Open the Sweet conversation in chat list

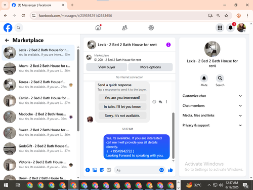point(38,133)
